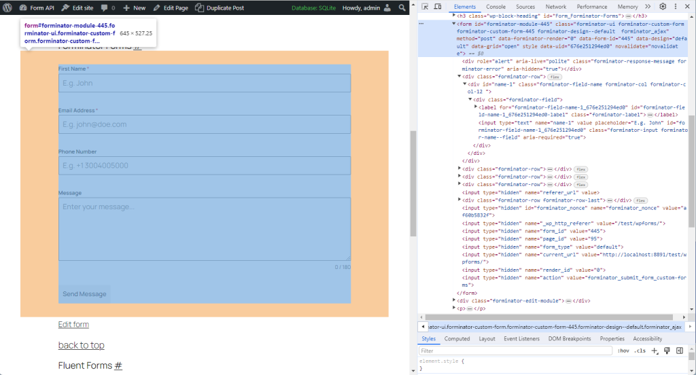Expand the forminator-edit-module div node

click(453, 300)
